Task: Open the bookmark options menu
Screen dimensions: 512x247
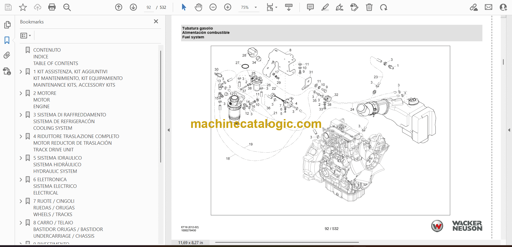Action: click(x=26, y=35)
